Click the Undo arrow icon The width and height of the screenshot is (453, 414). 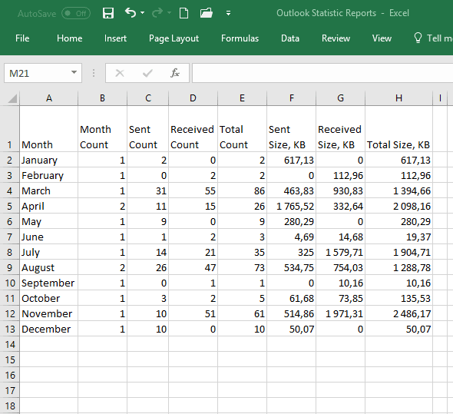(x=131, y=13)
